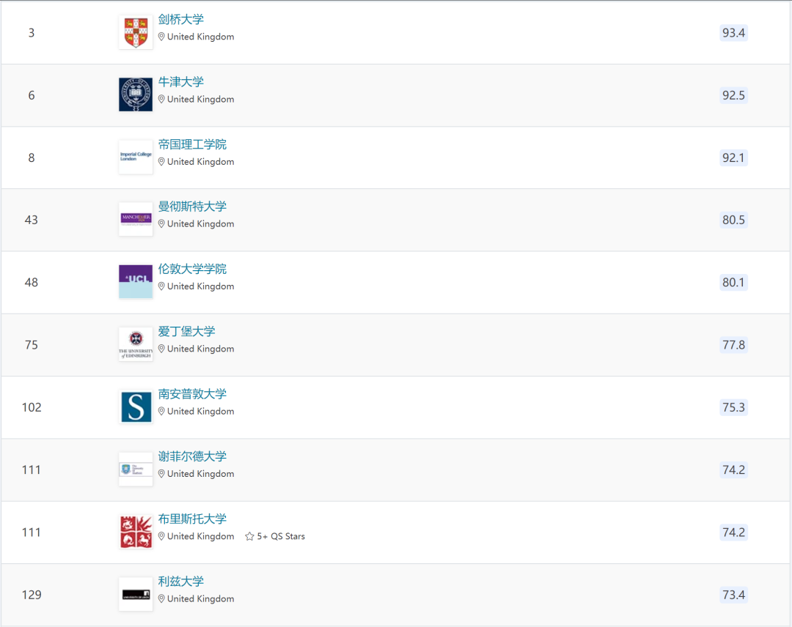The width and height of the screenshot is (792, 627).
Task: Select the 80.5 score badge
Action: [x=733, y=220]
